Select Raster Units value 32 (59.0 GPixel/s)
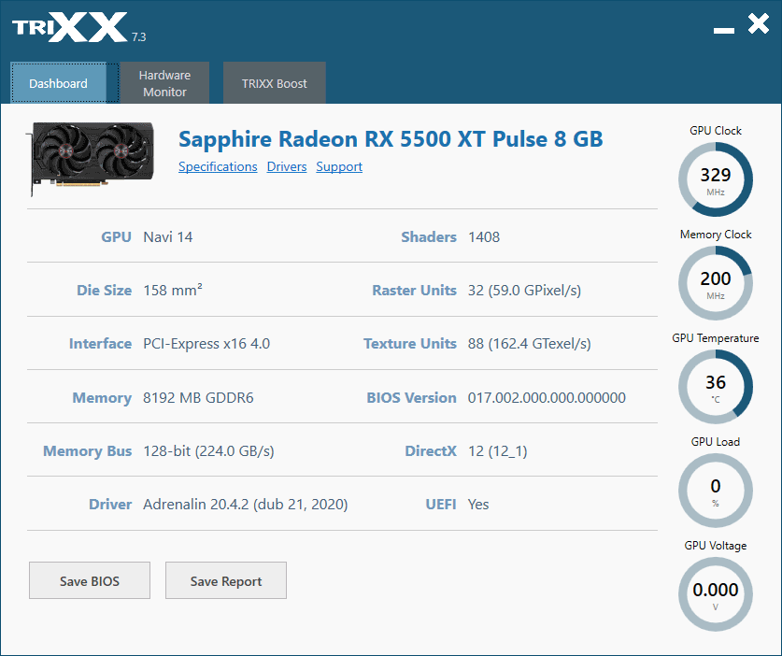 coord(525,291)
